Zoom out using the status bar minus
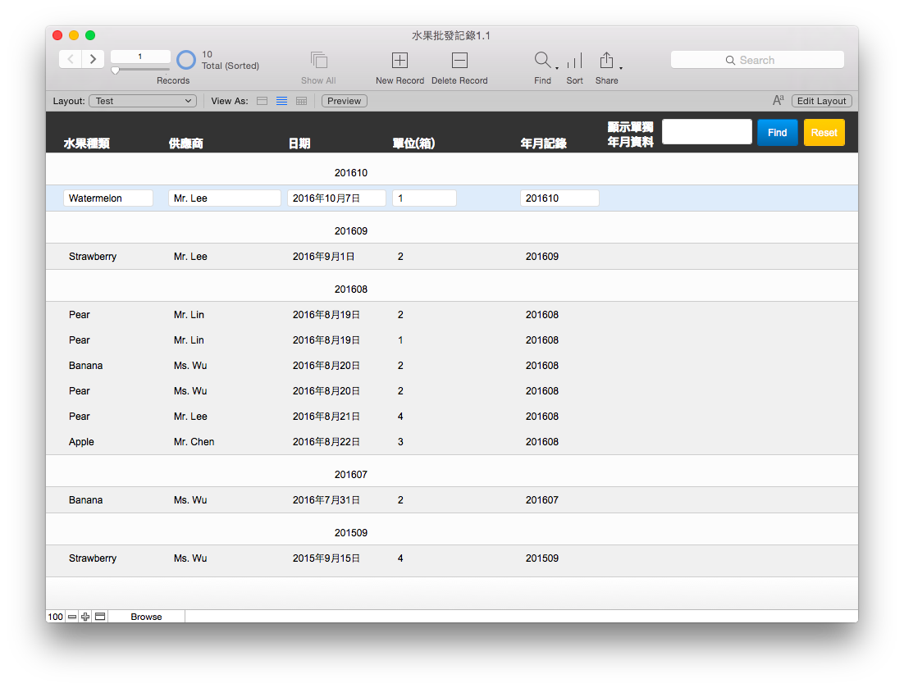 point(72,617)
